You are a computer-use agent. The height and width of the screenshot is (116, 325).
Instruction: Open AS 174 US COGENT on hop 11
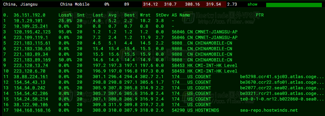(191, 77)
